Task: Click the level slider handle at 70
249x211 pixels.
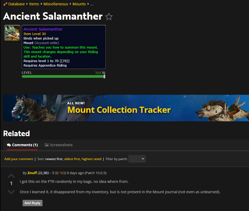Action: [x=104, y=76]
